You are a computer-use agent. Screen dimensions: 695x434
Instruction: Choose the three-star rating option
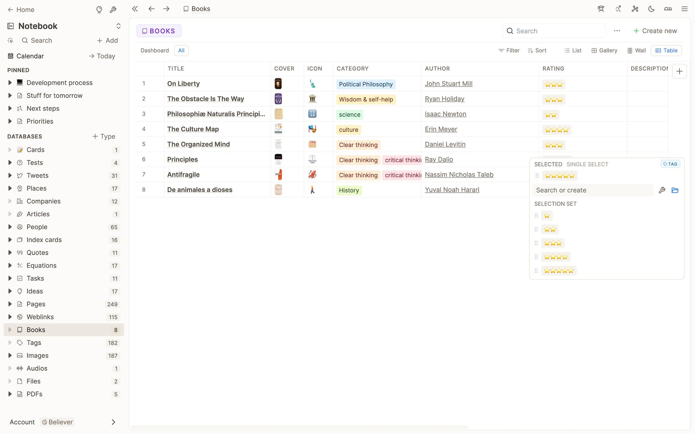pos(553,243)
